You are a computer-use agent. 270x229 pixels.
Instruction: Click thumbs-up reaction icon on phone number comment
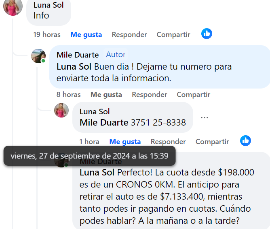[245, 141]
